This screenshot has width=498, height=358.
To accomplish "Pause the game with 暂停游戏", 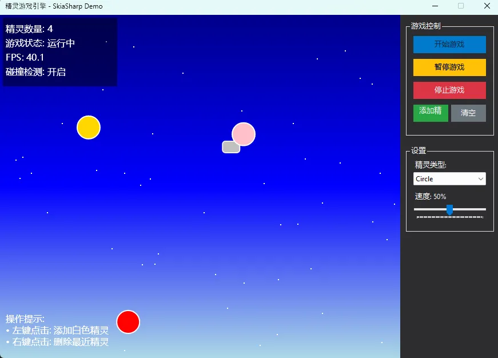I will (449, 67).
